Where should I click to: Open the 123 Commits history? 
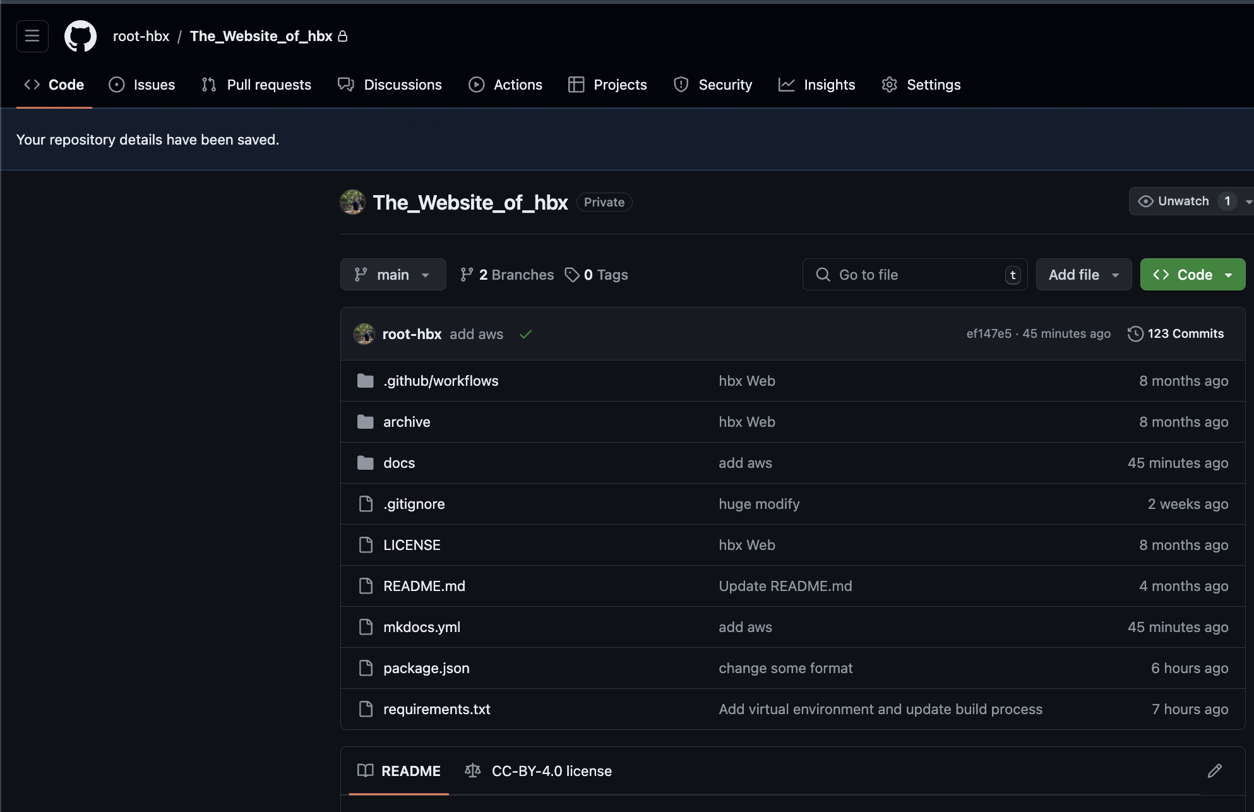[x=1176, y=333]
